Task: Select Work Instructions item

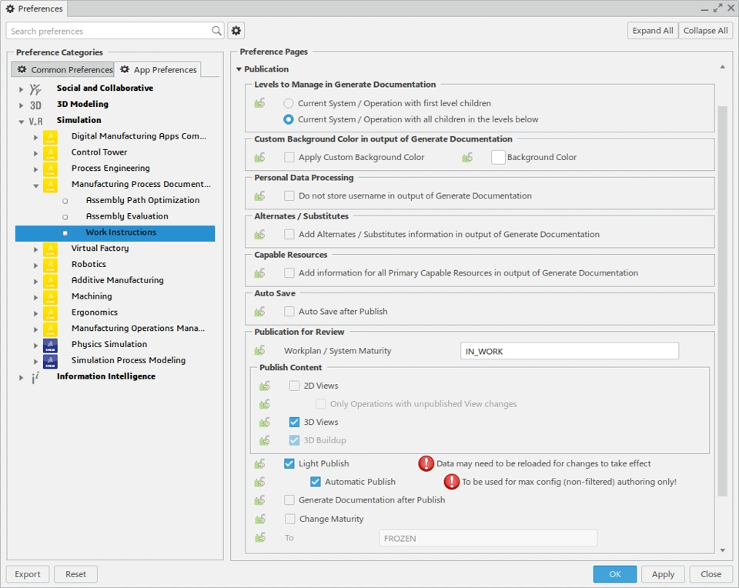Action: [115, 232]
